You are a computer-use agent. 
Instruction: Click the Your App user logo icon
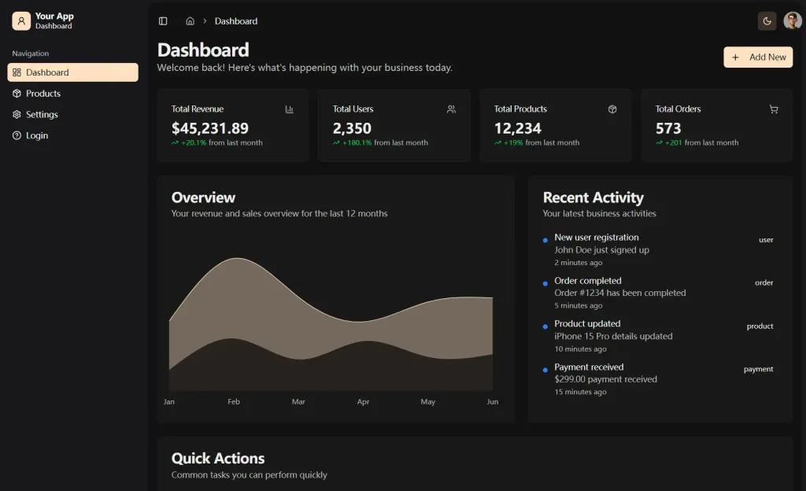[20, 20]
